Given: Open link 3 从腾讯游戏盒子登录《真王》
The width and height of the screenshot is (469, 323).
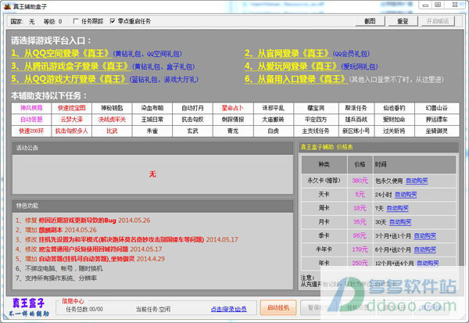Looking at the screenshot, I should [70, 66].
